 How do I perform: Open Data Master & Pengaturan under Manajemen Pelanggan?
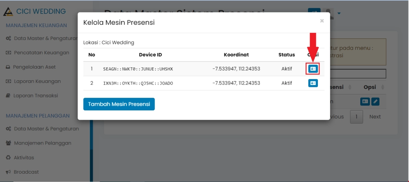click(x=46, y=129)
